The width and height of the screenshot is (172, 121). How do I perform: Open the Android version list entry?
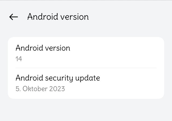coord(86,53)
